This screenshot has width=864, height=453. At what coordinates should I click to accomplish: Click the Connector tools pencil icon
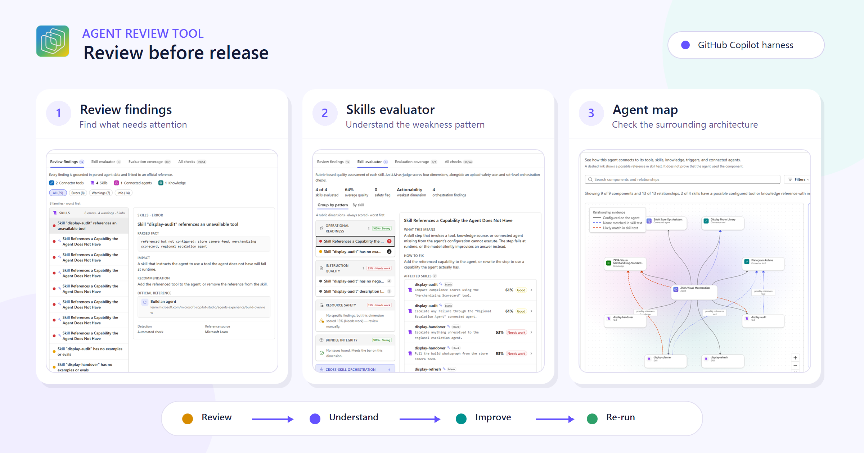point(51,183)
